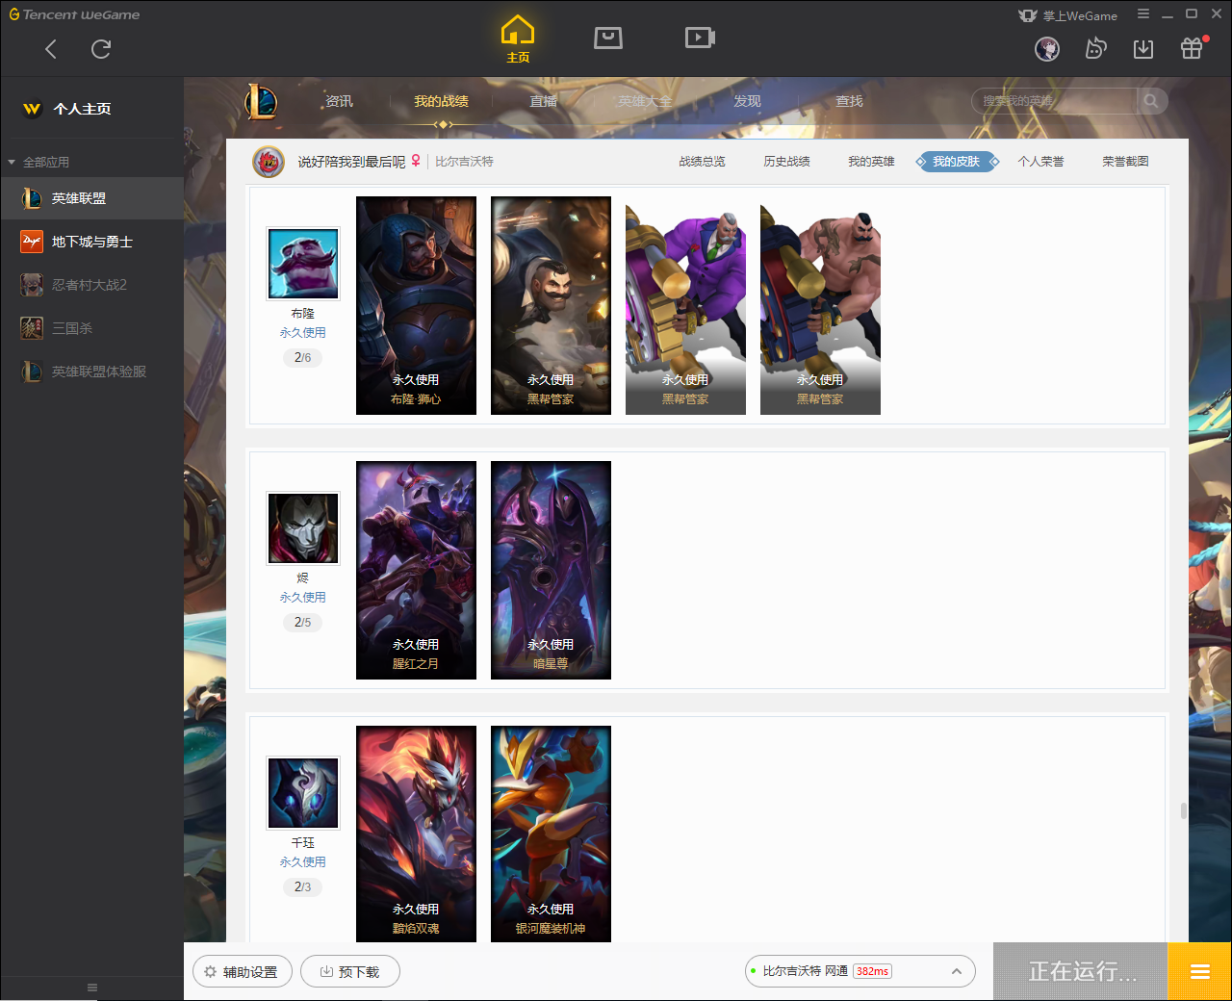
Task: Refresh the page with the reload icon
Action: point(101,49)
